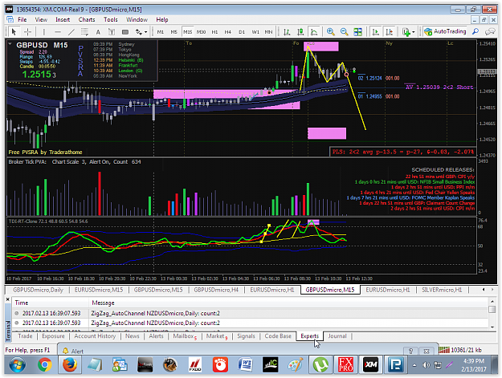
Task: Open the Insert menu
Action: (63, 19)
